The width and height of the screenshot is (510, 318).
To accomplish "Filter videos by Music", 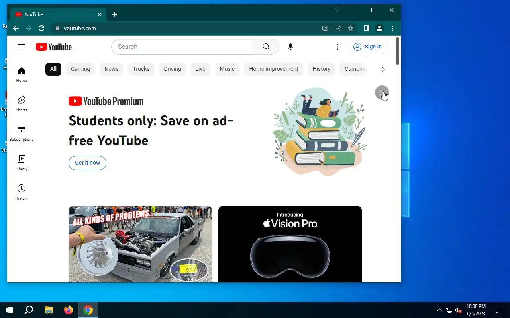I will pos(227,69).
